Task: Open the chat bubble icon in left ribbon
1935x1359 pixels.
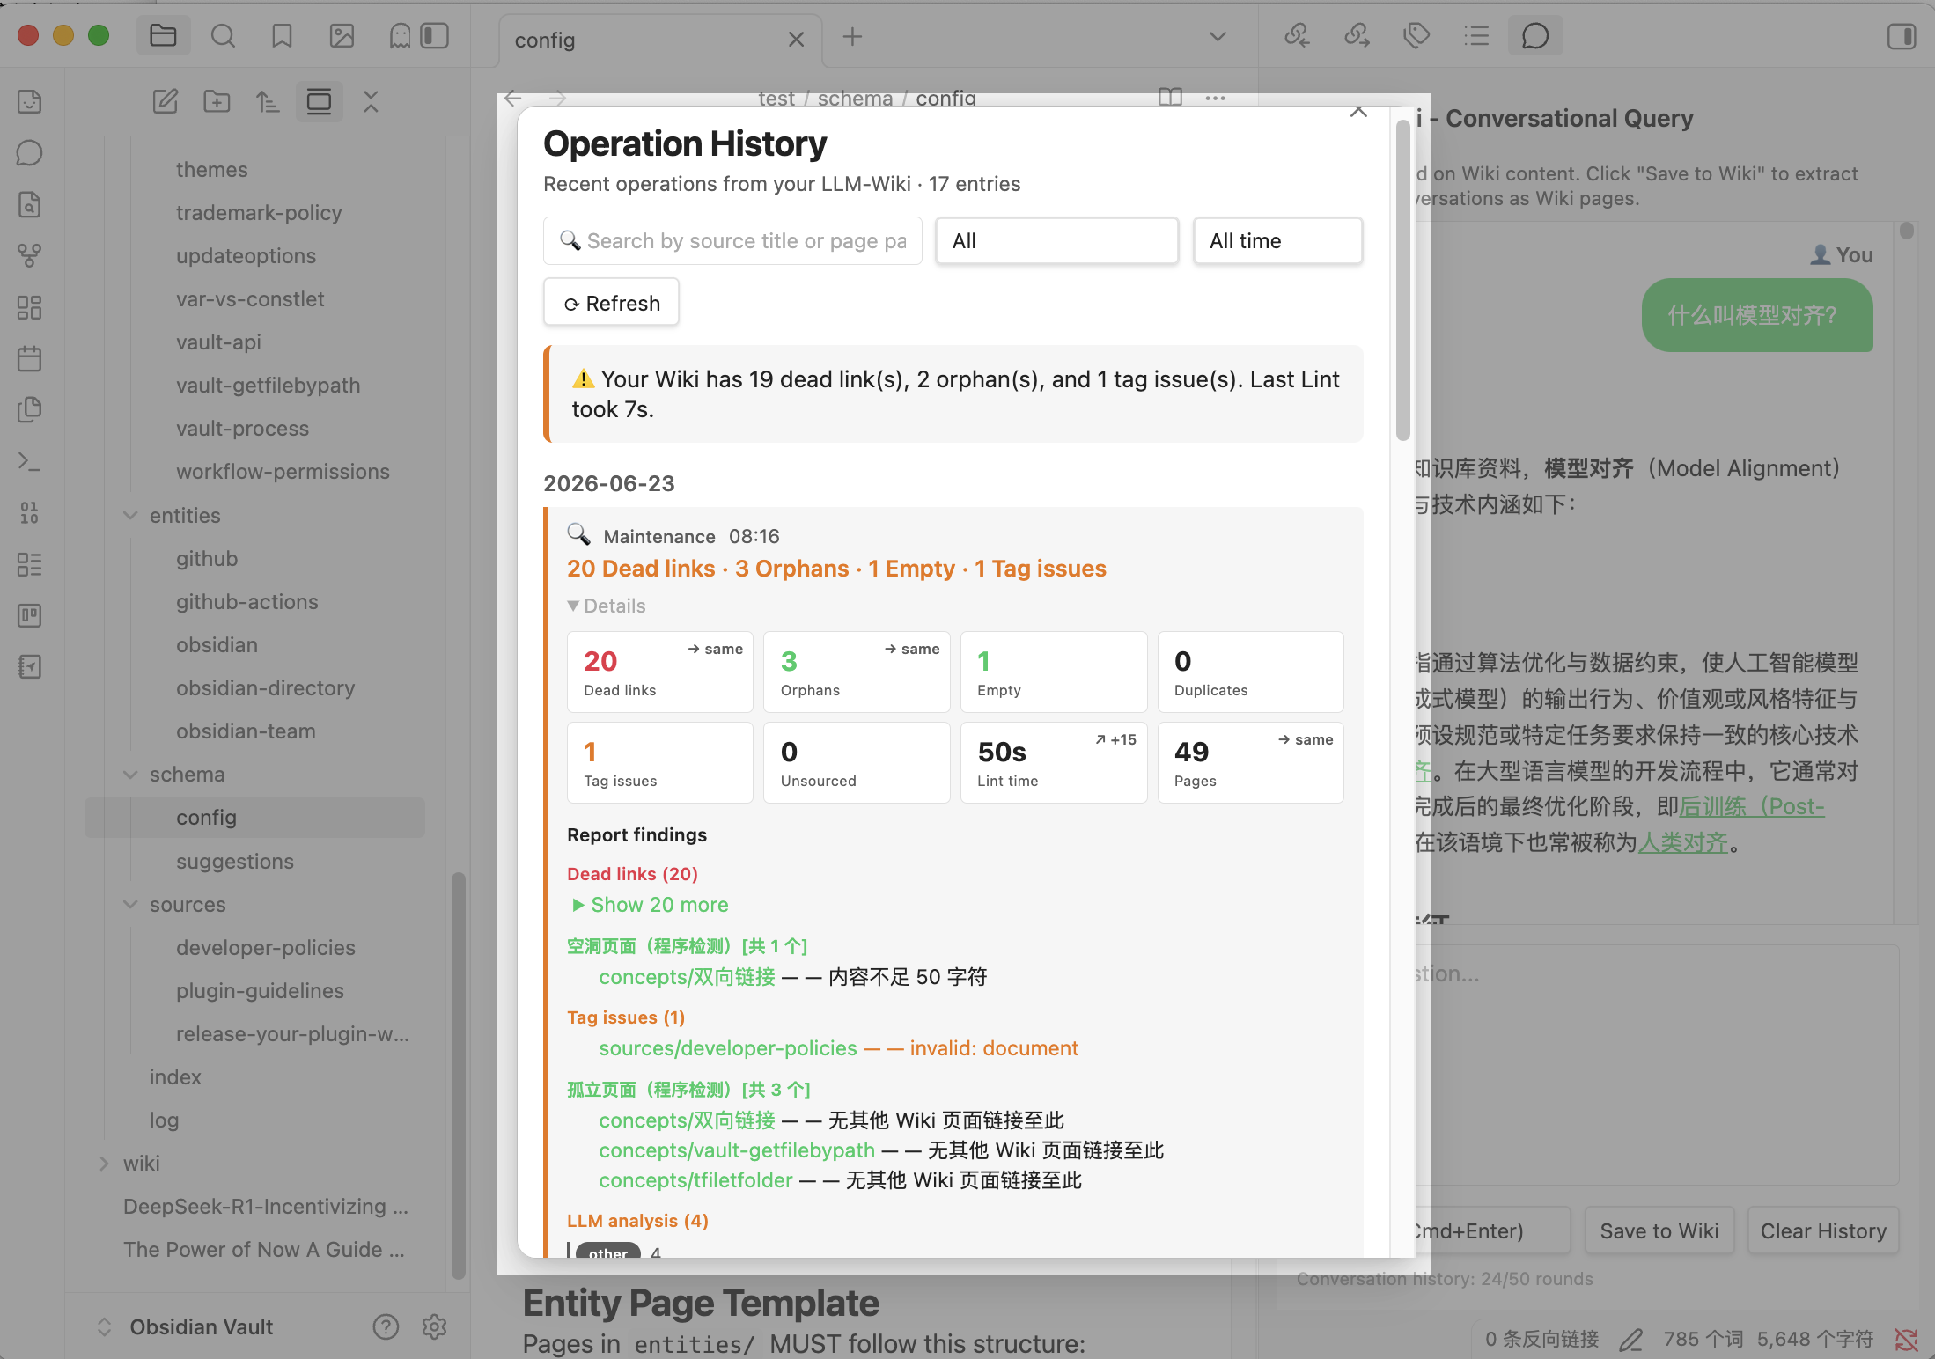Action: coord(29,153)
